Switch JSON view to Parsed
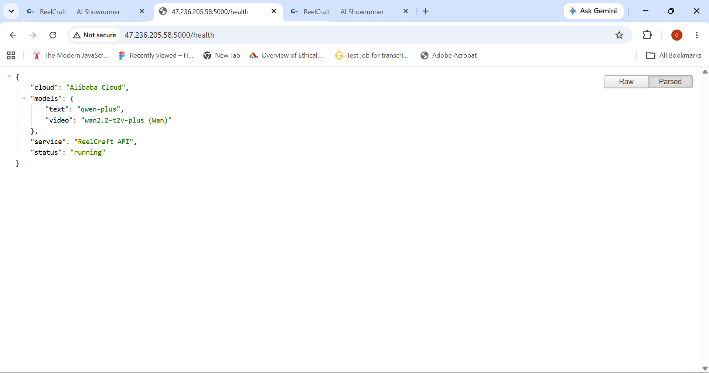709x373 pixels. point(670,82)
